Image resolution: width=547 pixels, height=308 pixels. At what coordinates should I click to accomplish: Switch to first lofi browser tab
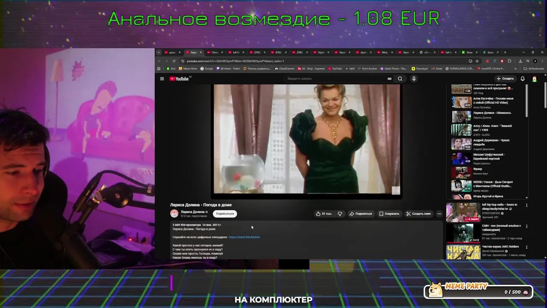[x=236, y=52]
